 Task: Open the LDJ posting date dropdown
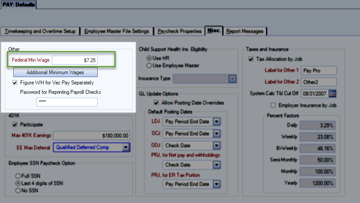click(217, 122)
